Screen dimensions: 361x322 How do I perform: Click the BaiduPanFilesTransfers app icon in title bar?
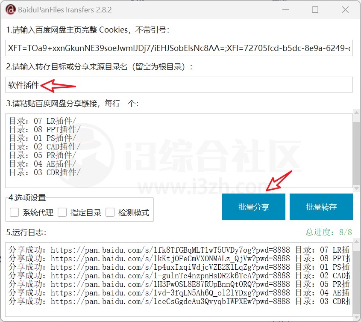coord(11,9)
